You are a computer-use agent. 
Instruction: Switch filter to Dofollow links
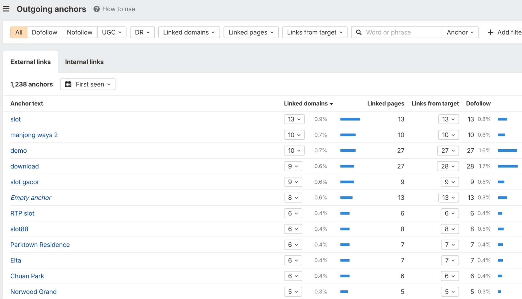44,32
